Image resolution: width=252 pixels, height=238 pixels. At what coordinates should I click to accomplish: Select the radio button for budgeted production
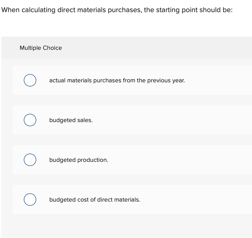coord(30,160)
